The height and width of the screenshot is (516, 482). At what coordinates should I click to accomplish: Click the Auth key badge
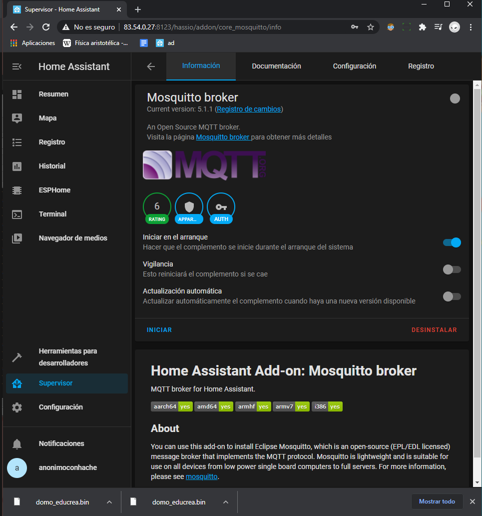221,208
